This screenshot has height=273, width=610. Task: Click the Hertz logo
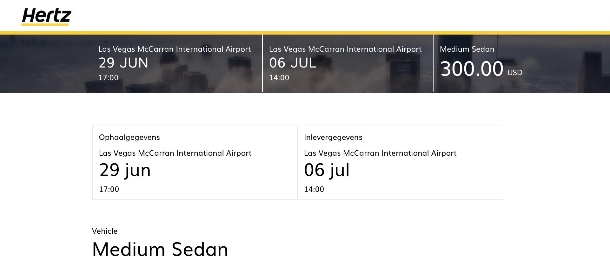(x=46, y=16)
